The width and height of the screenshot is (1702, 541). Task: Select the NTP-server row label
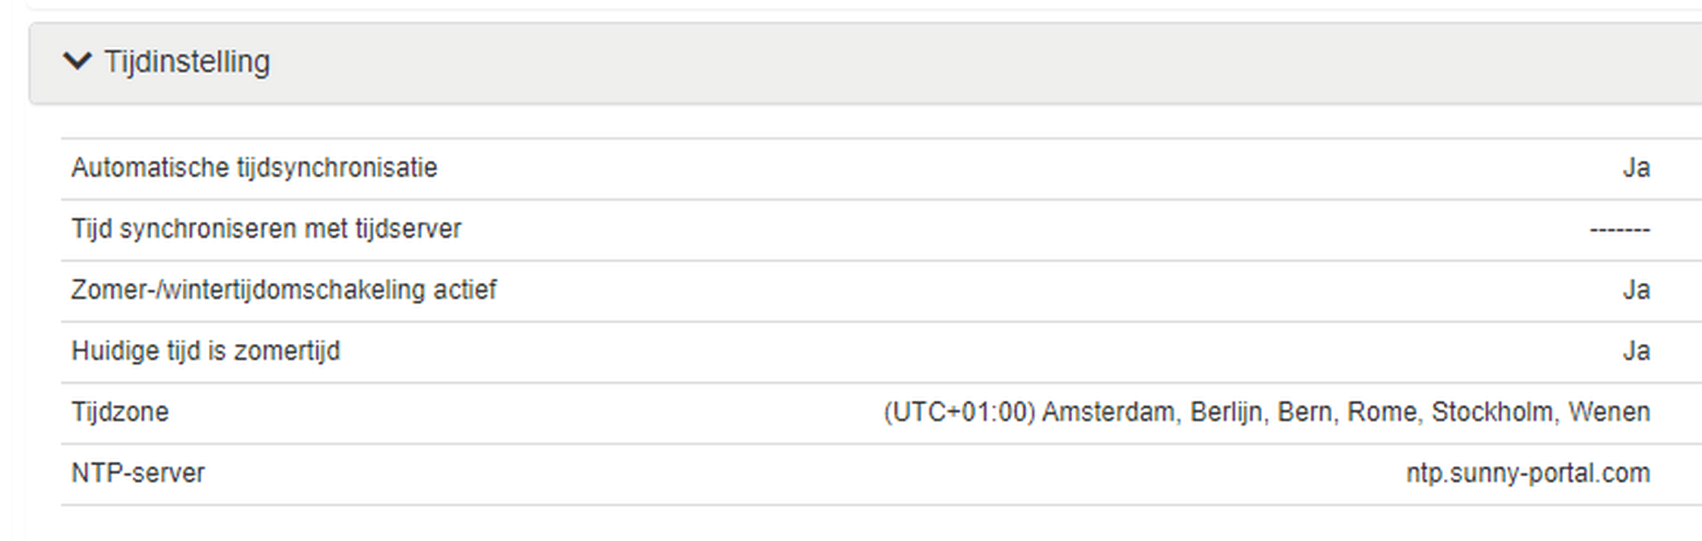(x=137, y=473)
